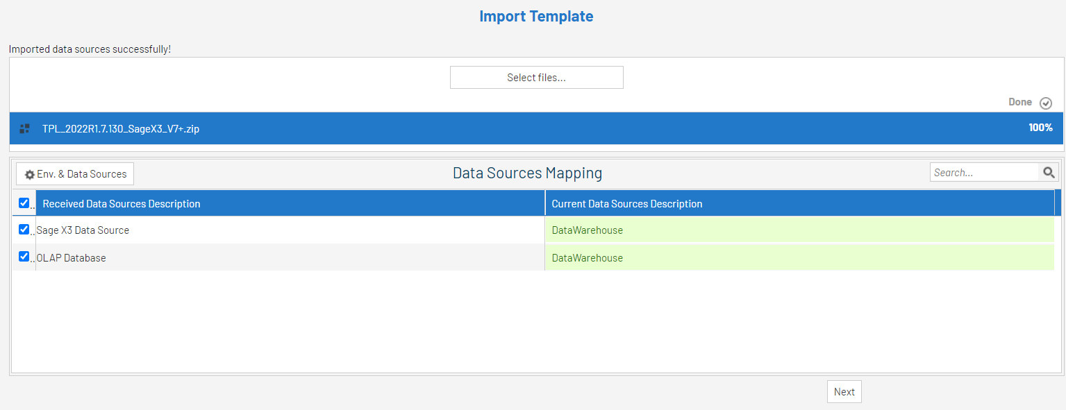
Task: Uncheck the Sage X3 Data Source checkbox
Action: (x=24, y=230)
